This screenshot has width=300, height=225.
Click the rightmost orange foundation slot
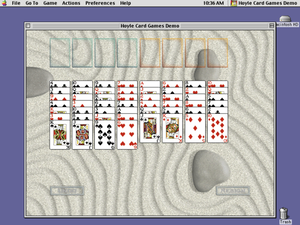click(217, 53)
